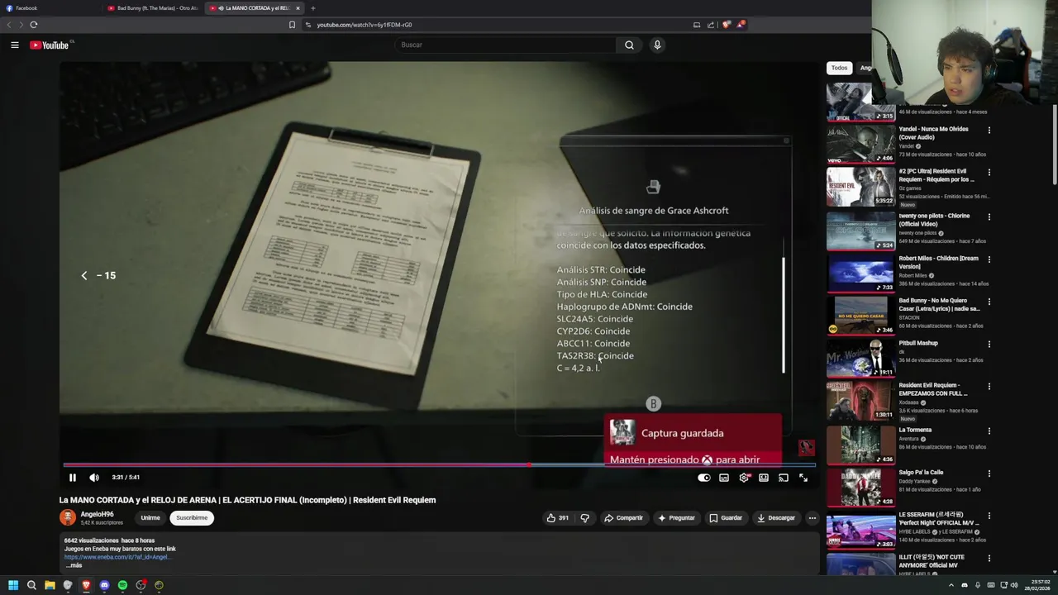This screenshot has height=595, width=1058.
Task: Focus the Buscar search field
Action: [504, 45]
